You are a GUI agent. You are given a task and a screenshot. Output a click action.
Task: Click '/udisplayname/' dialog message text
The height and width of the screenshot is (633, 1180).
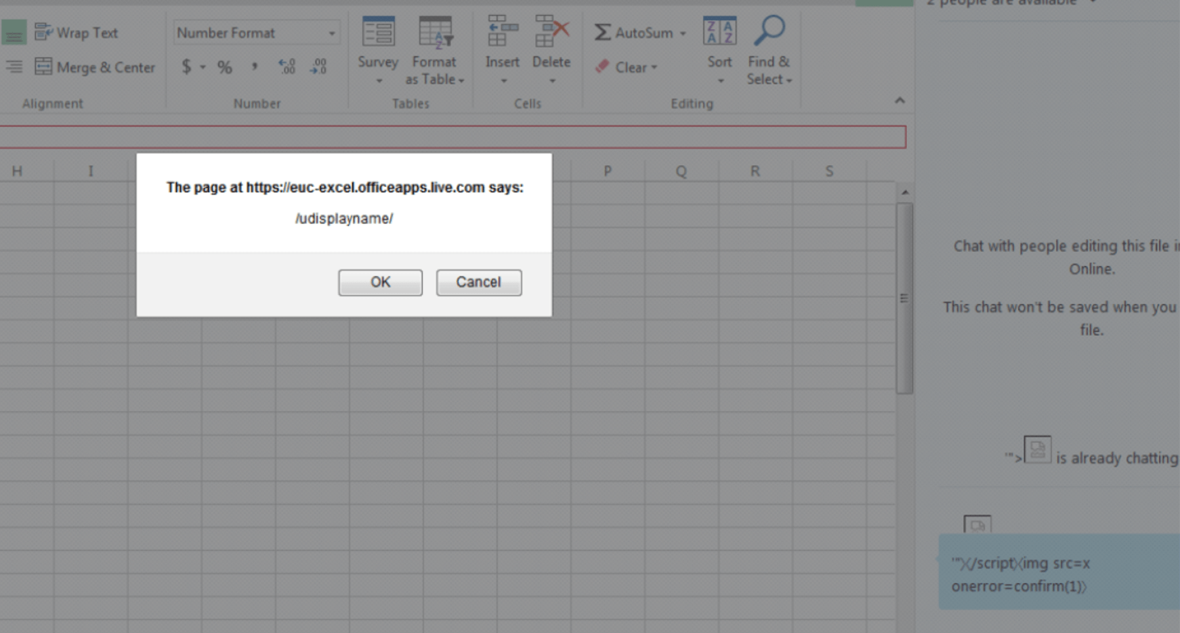point(344,219)
